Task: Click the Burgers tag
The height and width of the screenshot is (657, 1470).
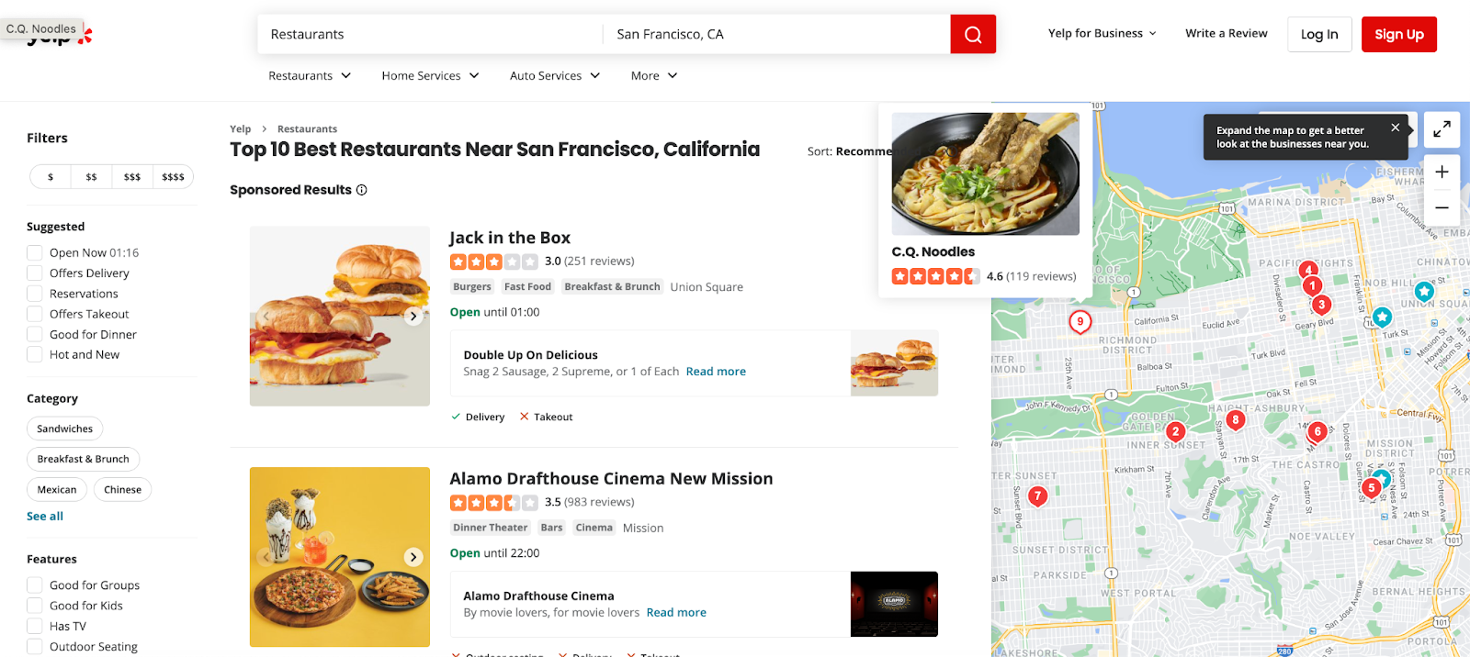Action: click(472, 286)
